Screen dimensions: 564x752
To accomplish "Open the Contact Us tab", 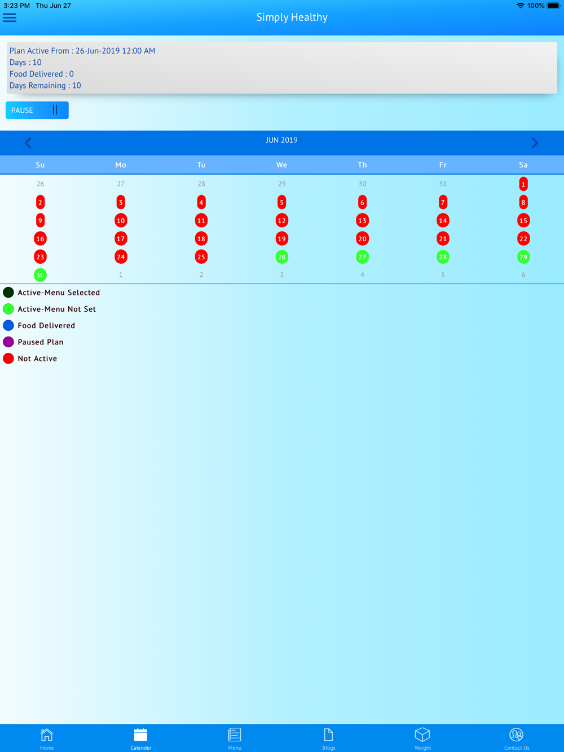I will click(517, 738).
